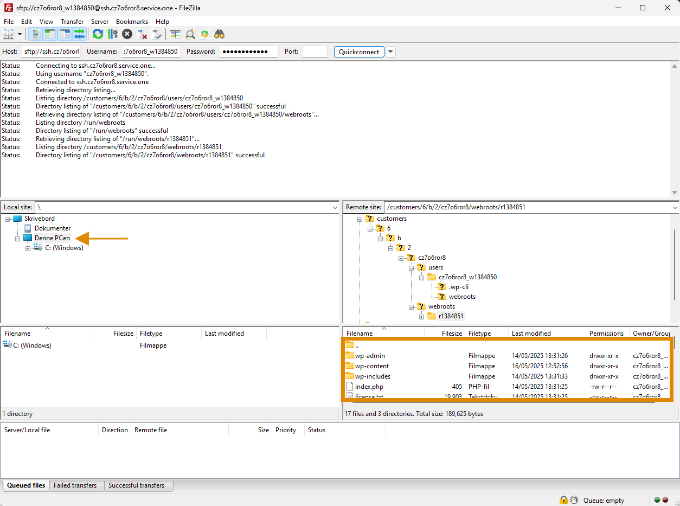This screenshot has height=506, width=680.
Task: Expand the C: (Windows) local tree node
Action: tap(28, 248)
